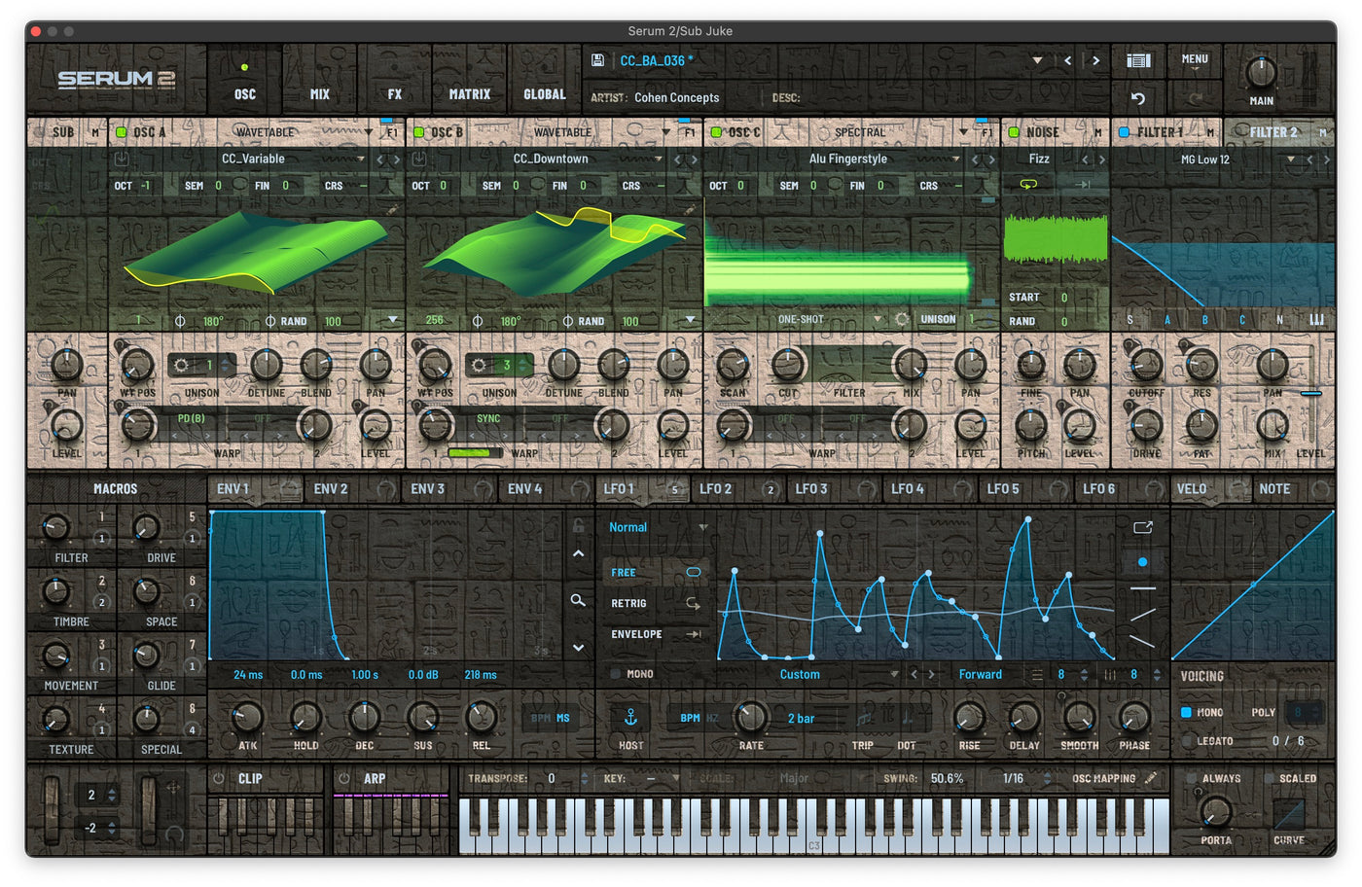The width and height of the screenshot is (1362, 887).
Task: Click the loop mode icon in the Fizz noise panel
Action: [x=1028, y=185]
